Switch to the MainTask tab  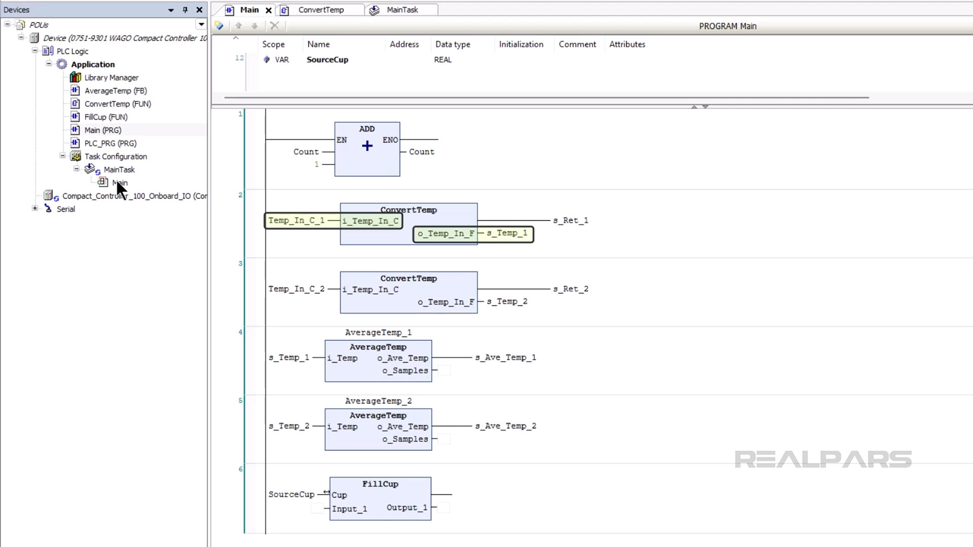coord(402,10)
